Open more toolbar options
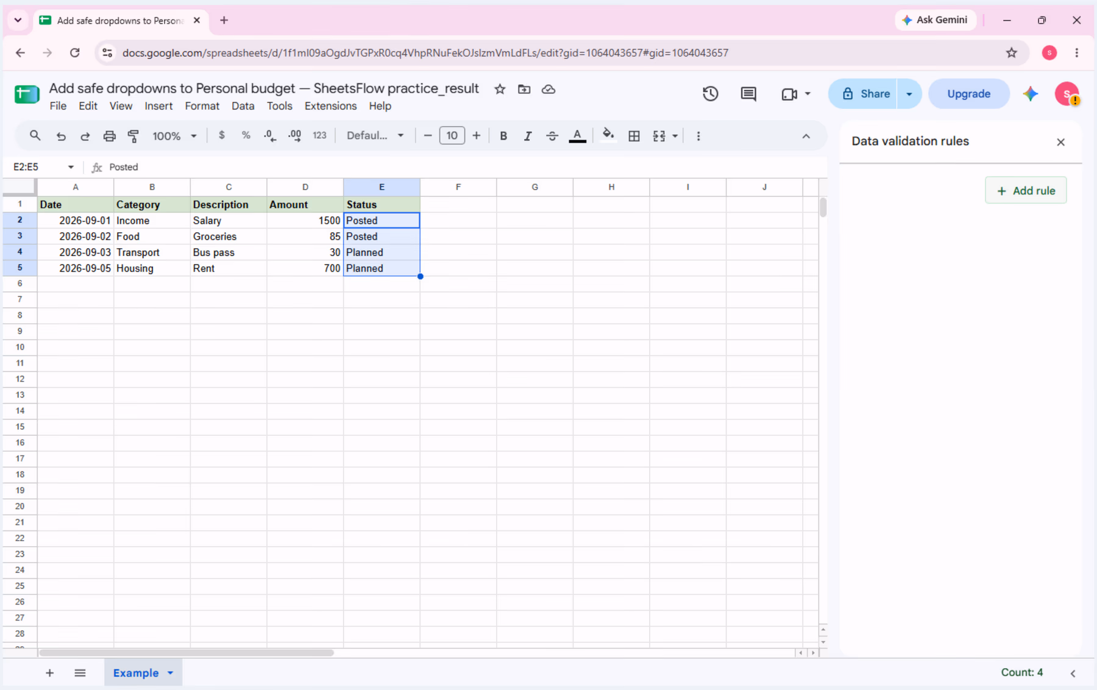This screenshot has width=1097, height=690. (x=698, y=136)
